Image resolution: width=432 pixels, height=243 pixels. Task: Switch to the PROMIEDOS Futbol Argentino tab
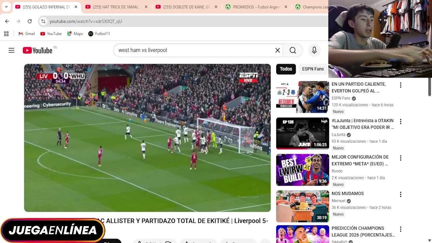pos(256,7)
